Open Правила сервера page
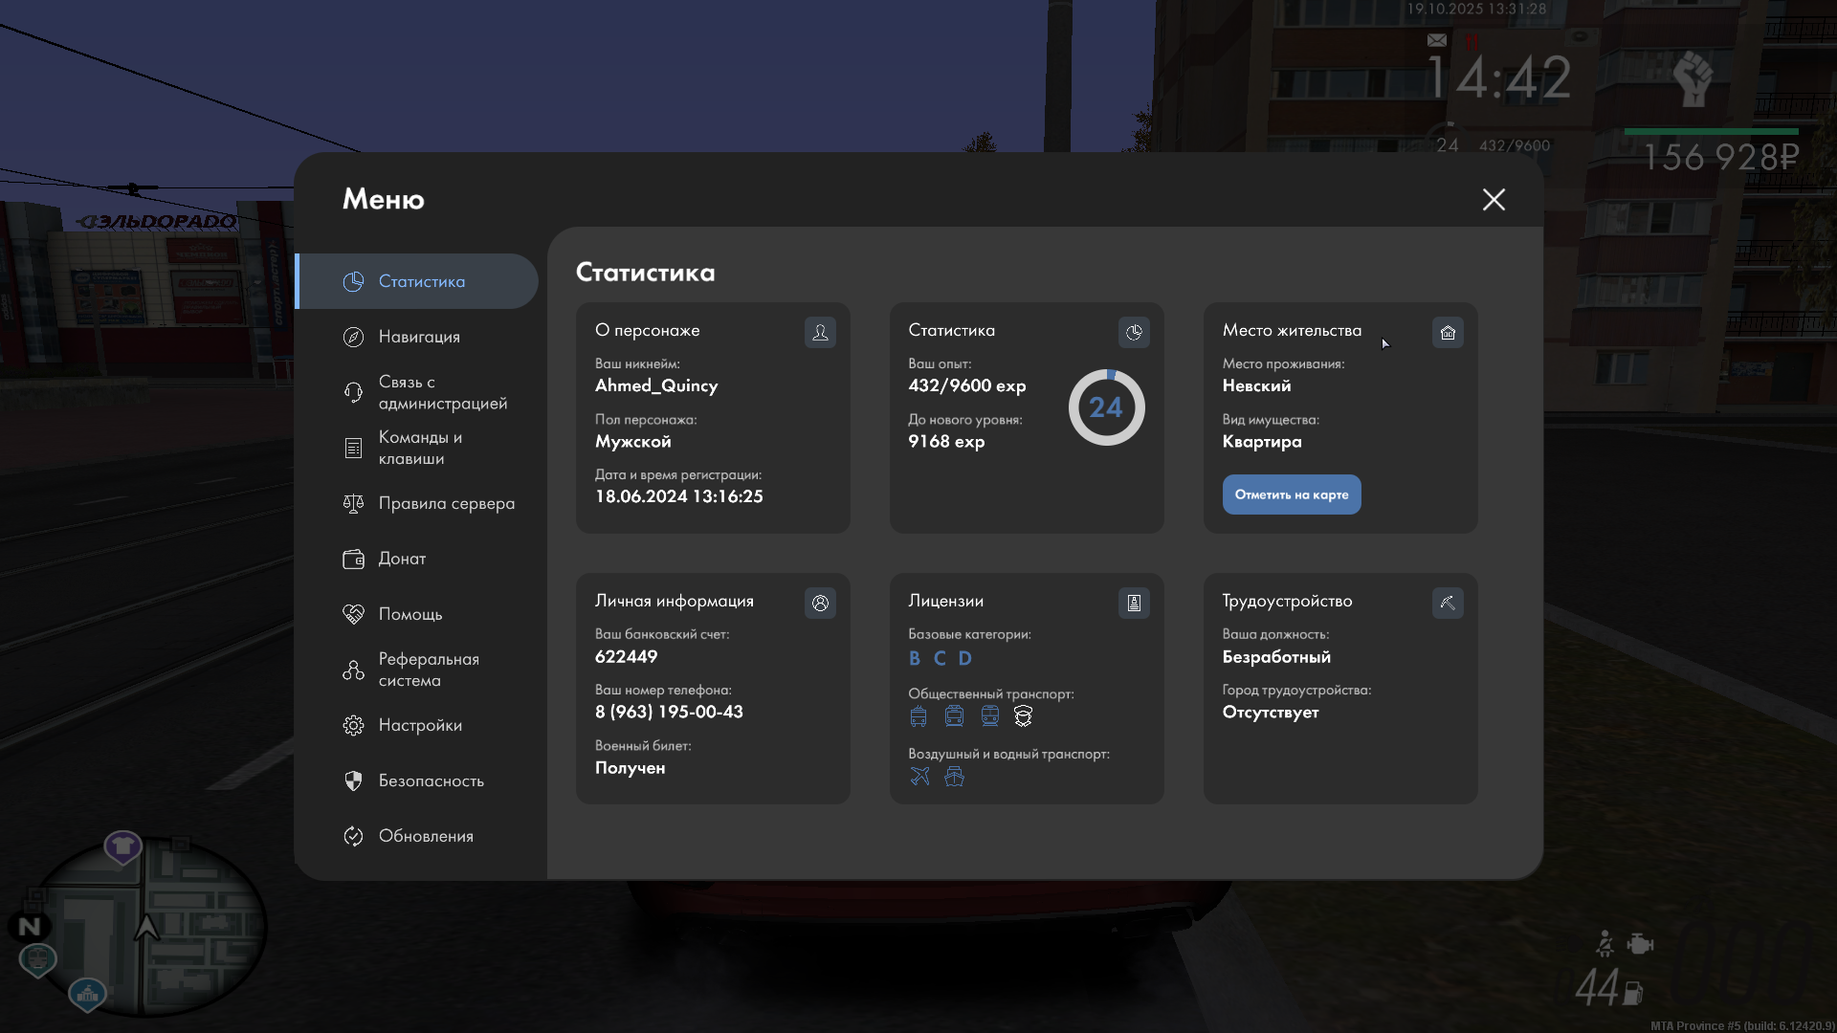Viewport: 1837px width, 1033px height. (x=446, y=503)
